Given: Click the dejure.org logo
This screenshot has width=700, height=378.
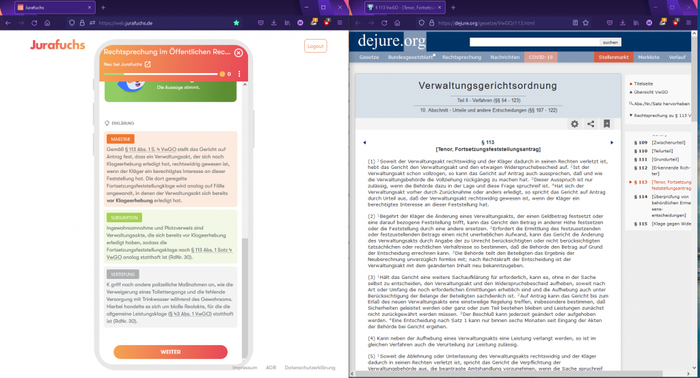Looking at the screenshot, I should (392, 41).
